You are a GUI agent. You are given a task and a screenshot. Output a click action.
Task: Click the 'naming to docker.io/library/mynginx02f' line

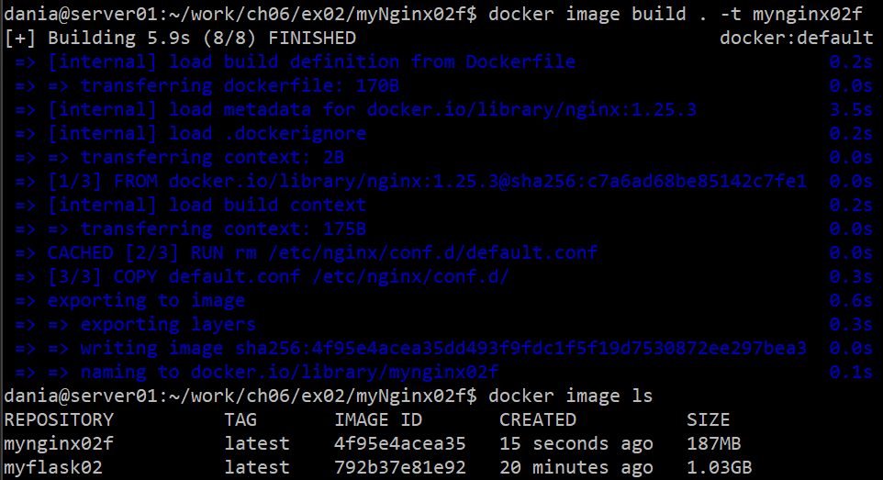pyautogui.click(x=289, y=372)
